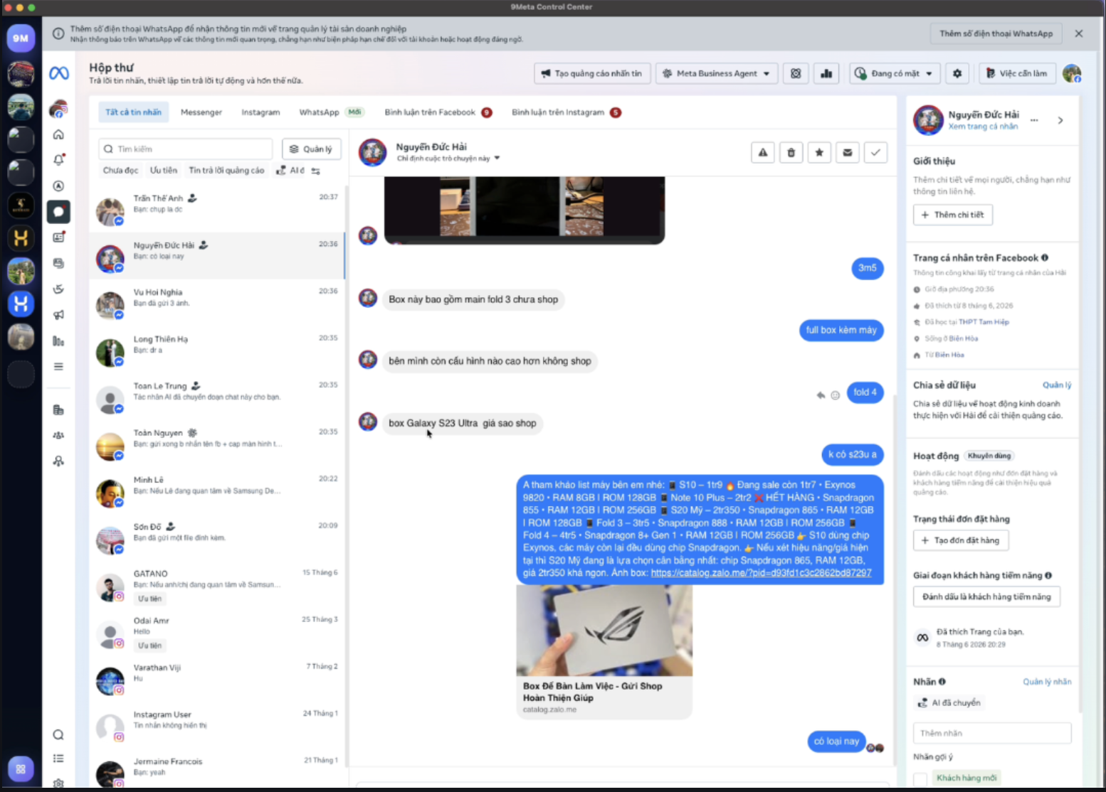The height and width of the screenshot is (792, 1106).
Task: Toggle the Tin trả lời quảng cáo filter
Action: tap(226, 171)
